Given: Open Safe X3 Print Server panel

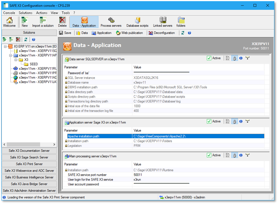Looking at the screenshot, I should point(29,164).
